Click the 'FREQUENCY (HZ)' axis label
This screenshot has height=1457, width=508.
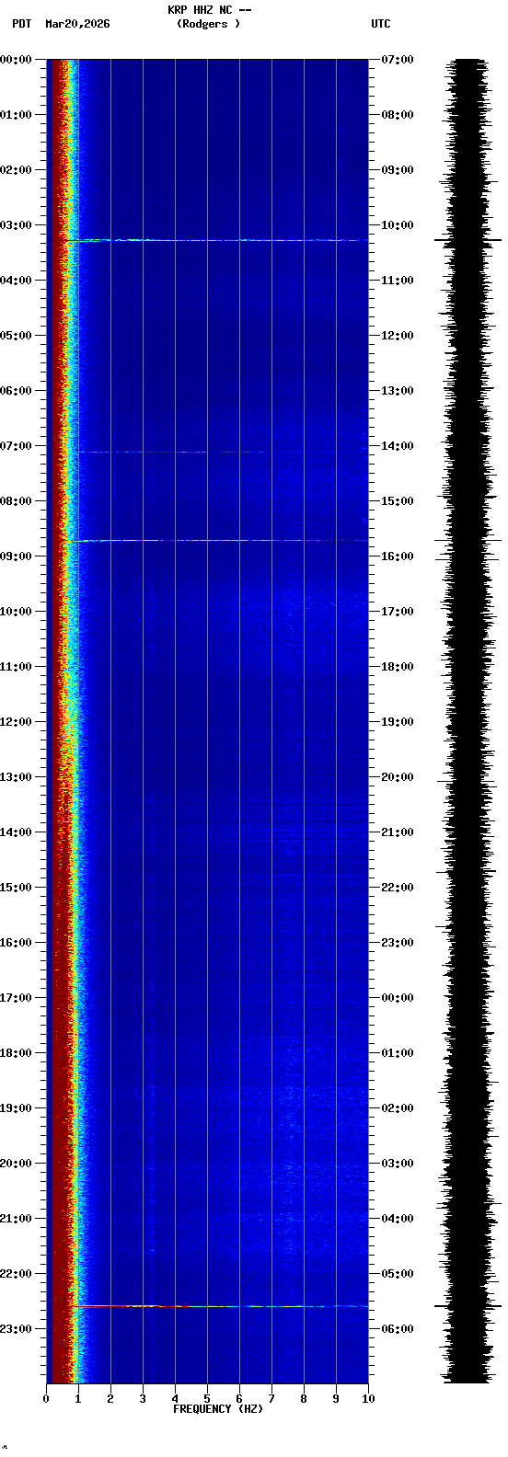pos(218,1409)
